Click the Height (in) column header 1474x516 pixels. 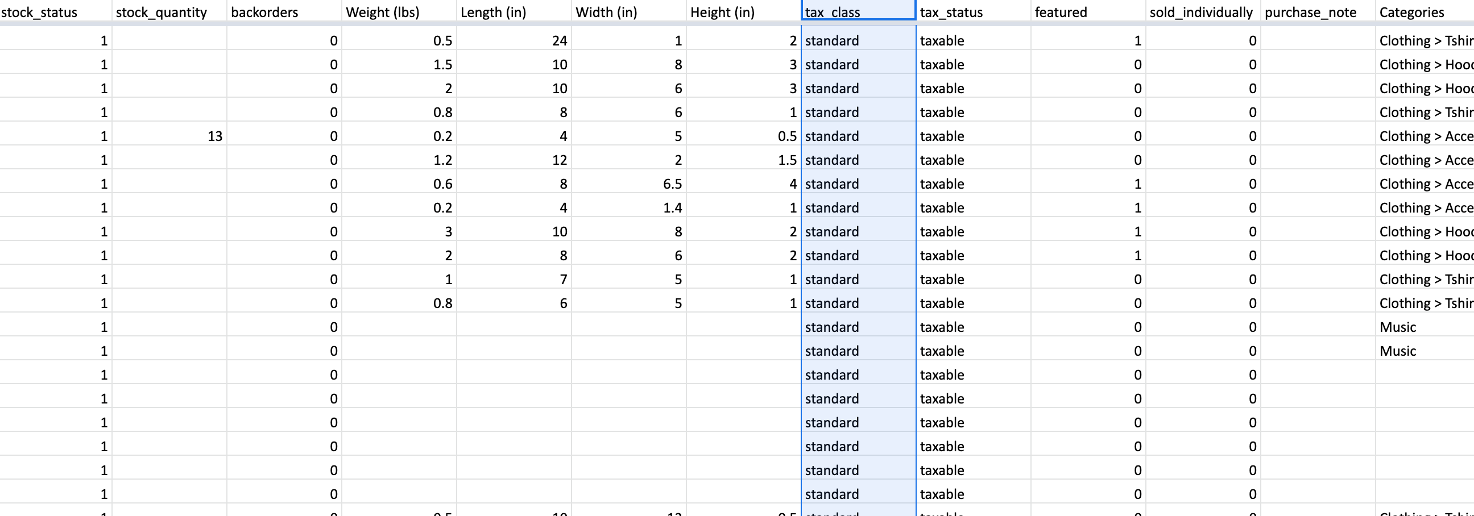(743, 12)
